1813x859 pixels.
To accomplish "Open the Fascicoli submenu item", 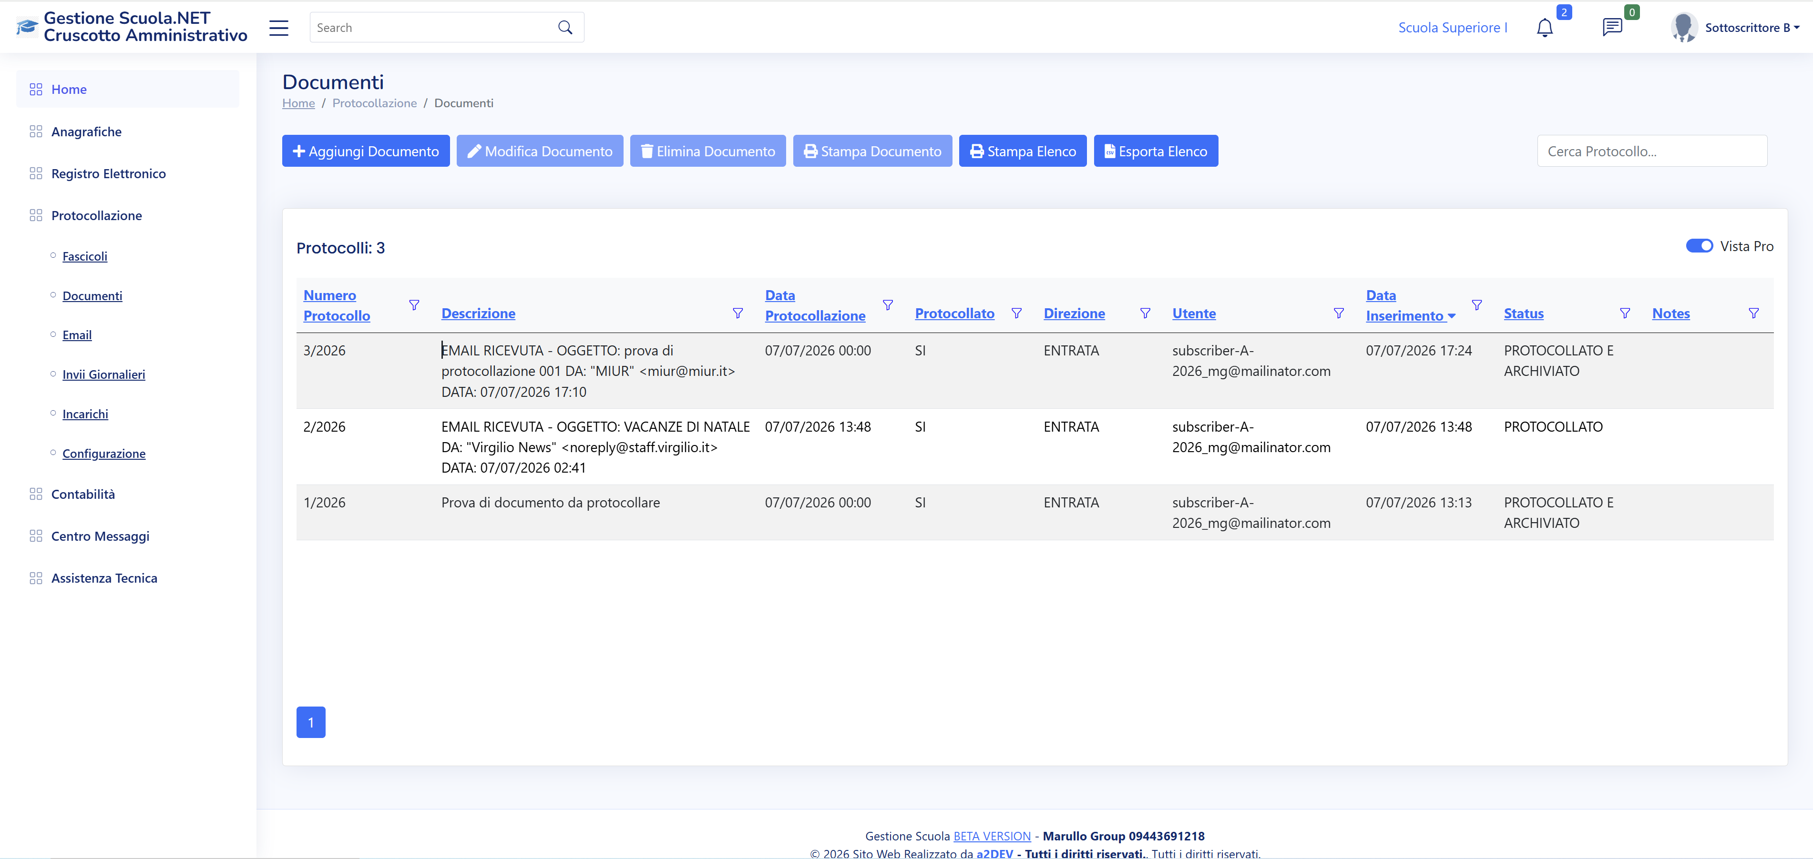I will coord(84,256).
